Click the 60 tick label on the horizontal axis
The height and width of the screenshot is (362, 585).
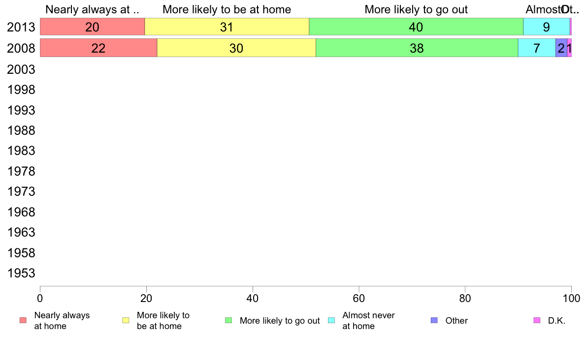coord(359,298)
